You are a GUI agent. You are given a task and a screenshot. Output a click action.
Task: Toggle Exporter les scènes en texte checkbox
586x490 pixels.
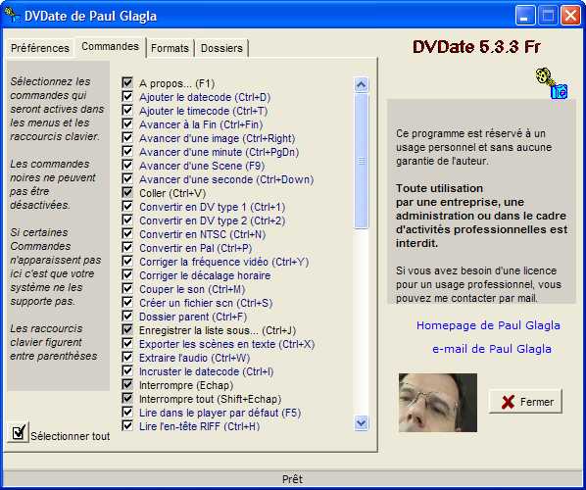(x=127, y=343)
